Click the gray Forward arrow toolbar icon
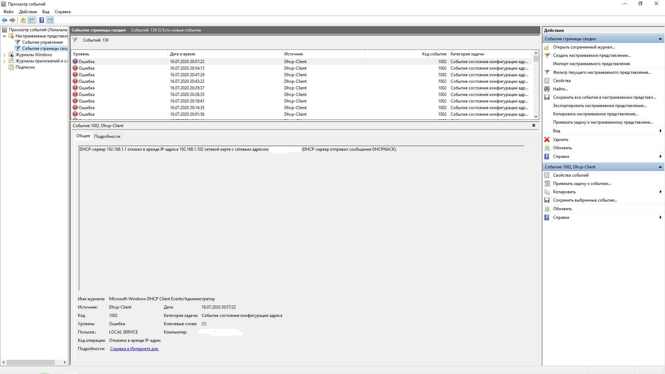This screenshot has width=665, height=374. click(x=12, y=20)
